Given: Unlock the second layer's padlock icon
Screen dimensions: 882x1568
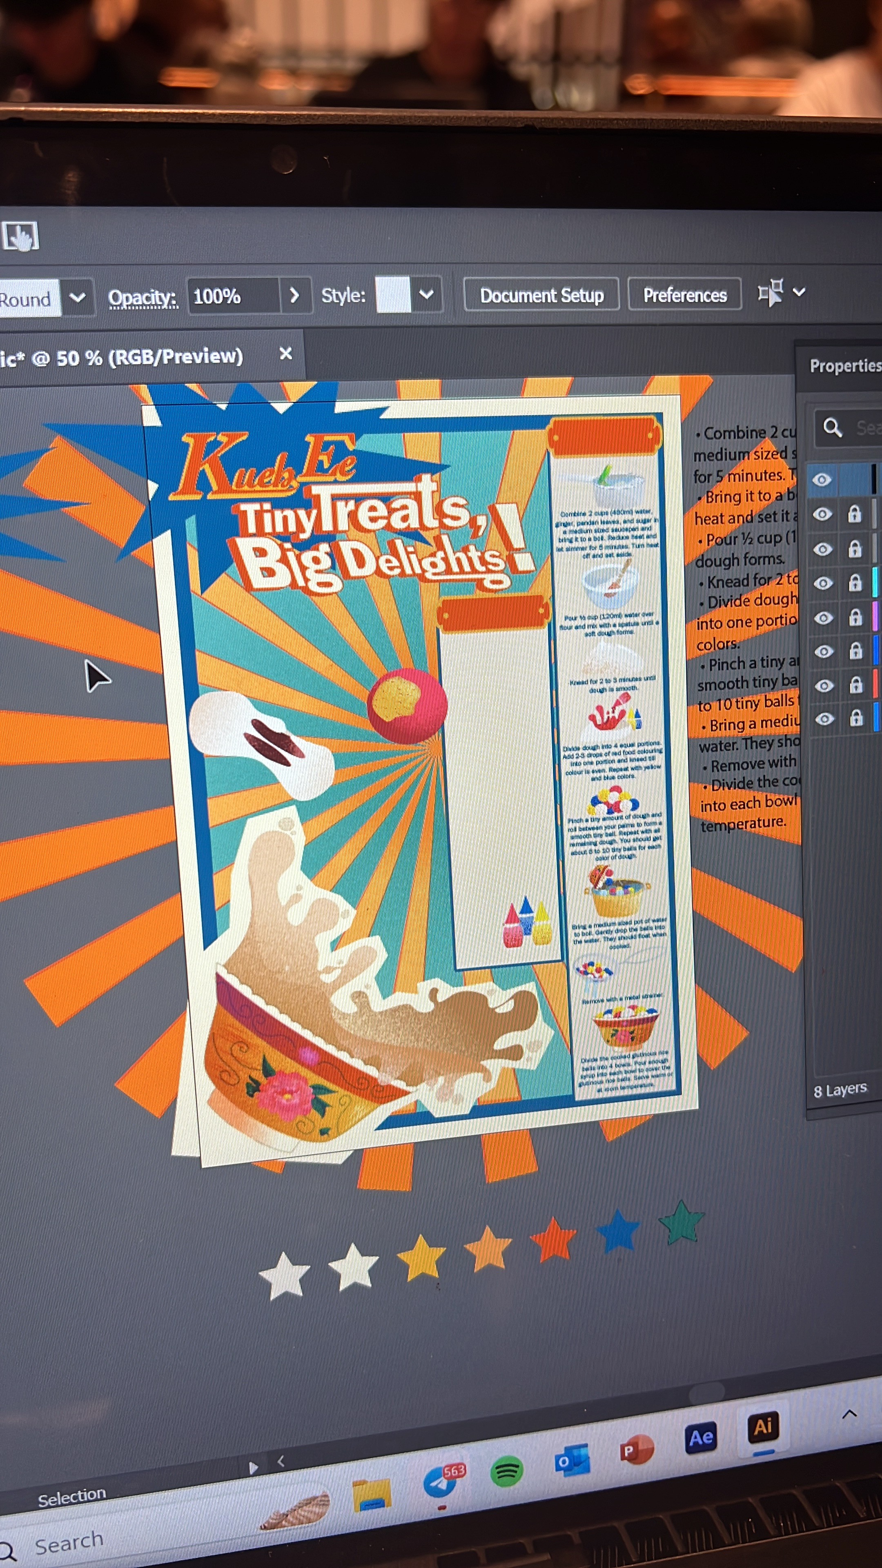Looking at the screenshot, I should tap(855, 515).
